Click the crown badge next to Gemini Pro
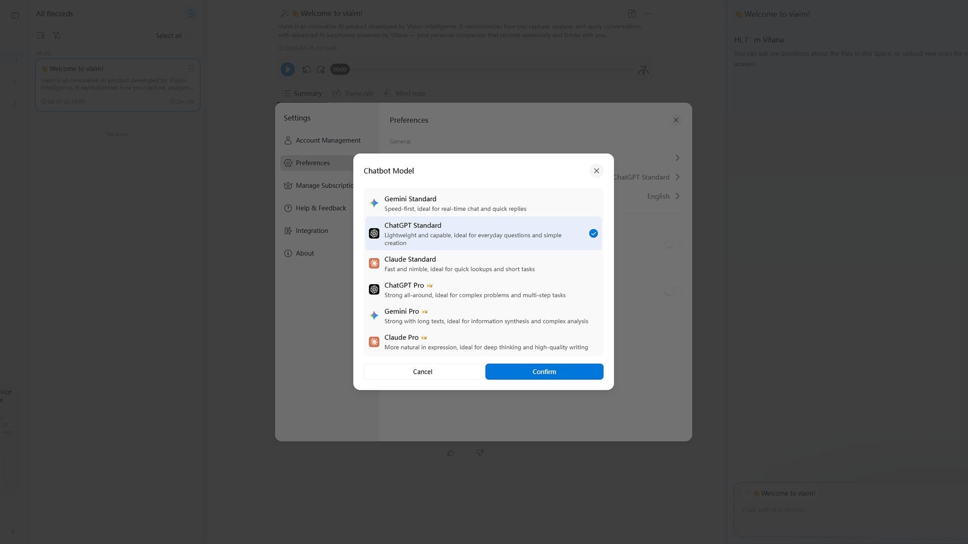This screenshot has width=968, height=544. pos(425,312)
